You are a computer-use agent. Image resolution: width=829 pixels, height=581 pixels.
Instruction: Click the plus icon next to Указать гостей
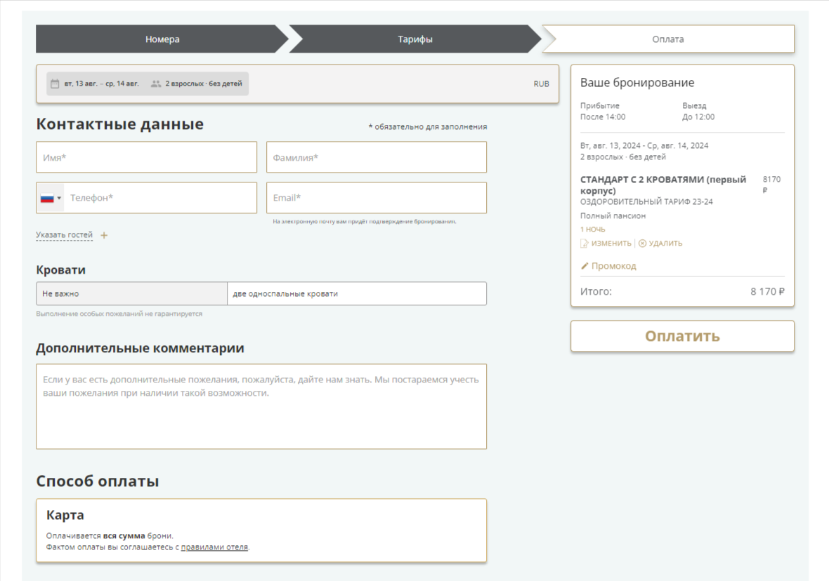pyautogui.click(x=104, y=236)
